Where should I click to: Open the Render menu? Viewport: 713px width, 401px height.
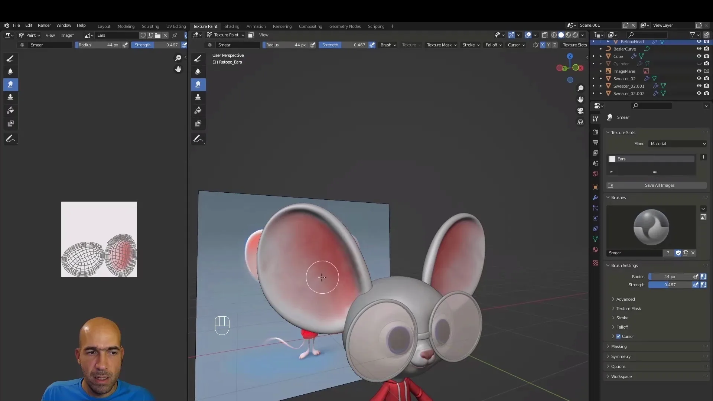[45, 25]
